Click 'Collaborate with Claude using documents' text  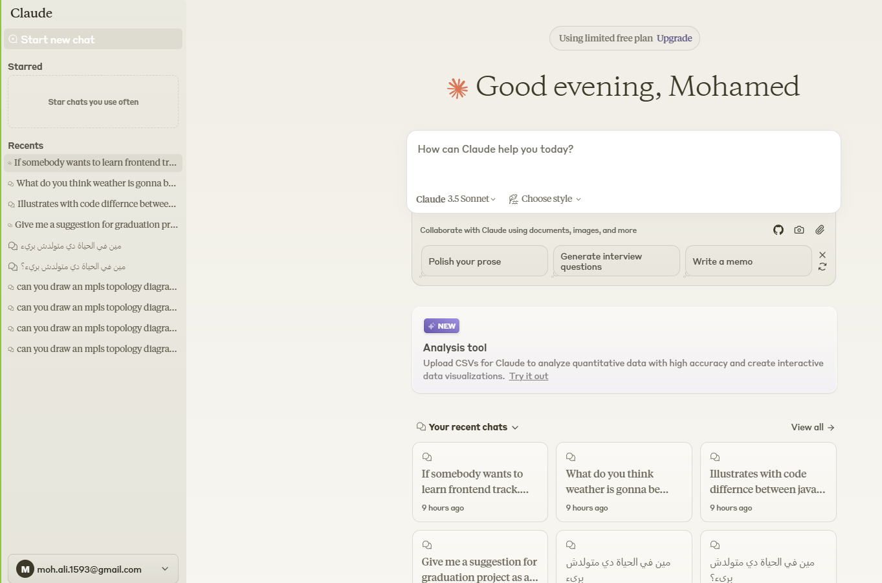528,230
